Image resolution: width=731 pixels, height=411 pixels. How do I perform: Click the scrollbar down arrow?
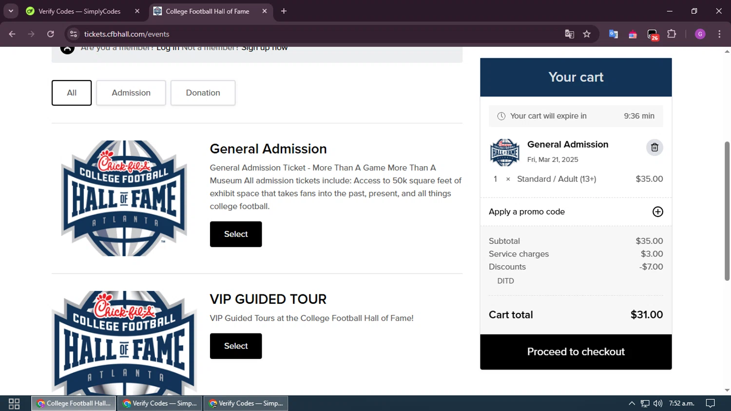tap(727, 391)
